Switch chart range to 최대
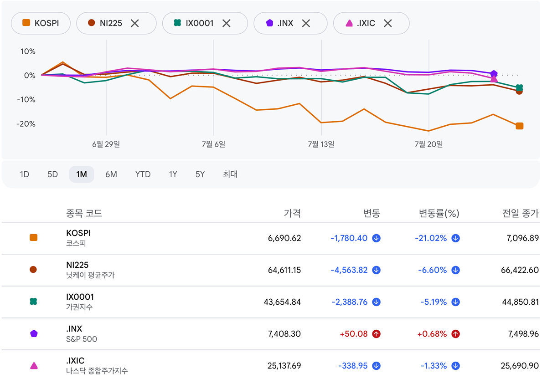 (x=230, y=174)
